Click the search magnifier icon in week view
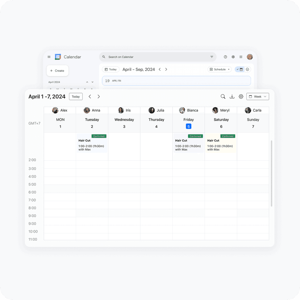This screenshot has width=300, height=300. [x=223, y=97]
